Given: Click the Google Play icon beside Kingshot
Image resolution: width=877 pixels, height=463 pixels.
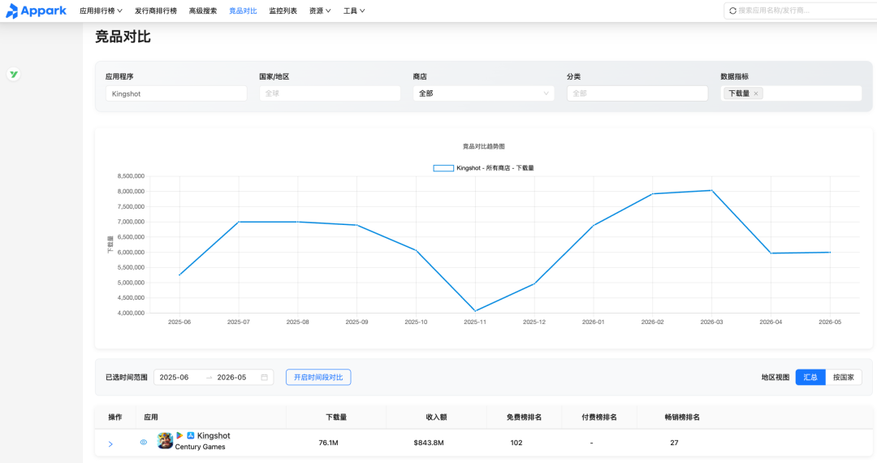Looking at the screenshot, I should point(179,435).
